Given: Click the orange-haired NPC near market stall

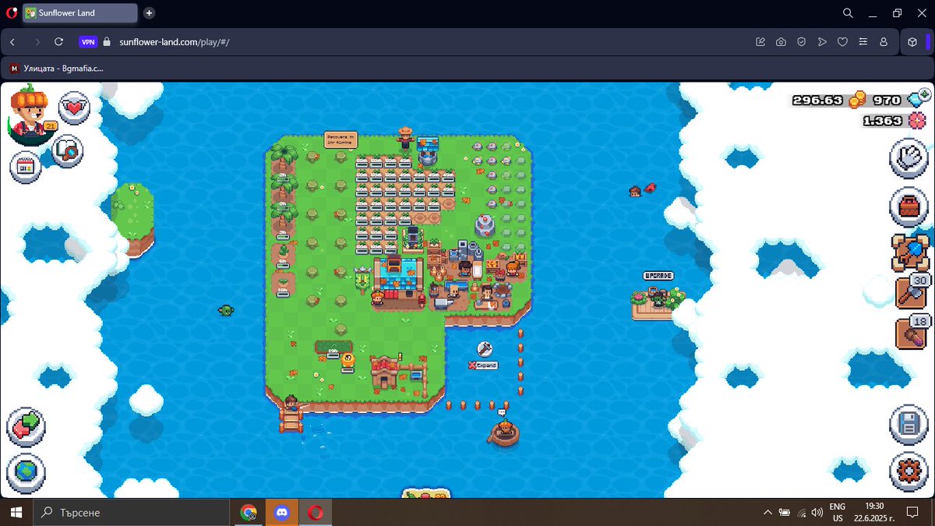Looking at the screenshot, I should (x=511, y=270).
